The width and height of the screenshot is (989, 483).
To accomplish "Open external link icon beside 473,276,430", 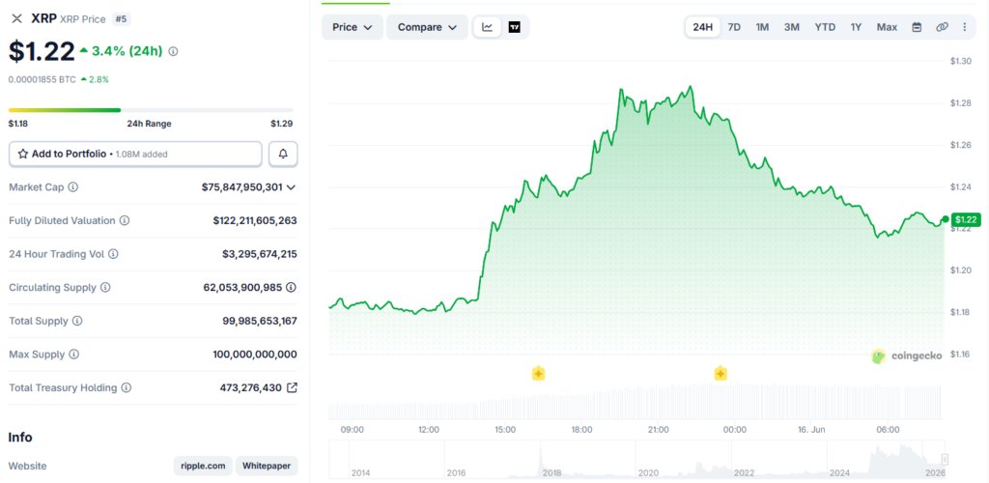I will point(292,387).
